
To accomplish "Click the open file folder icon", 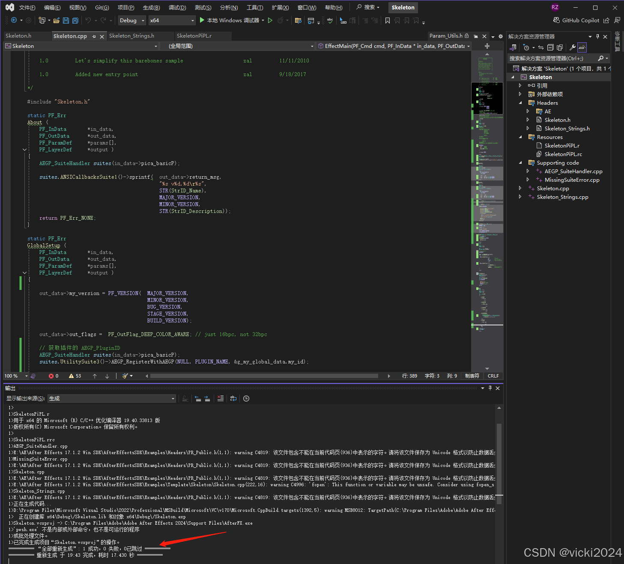I will [x=57, y=20].
